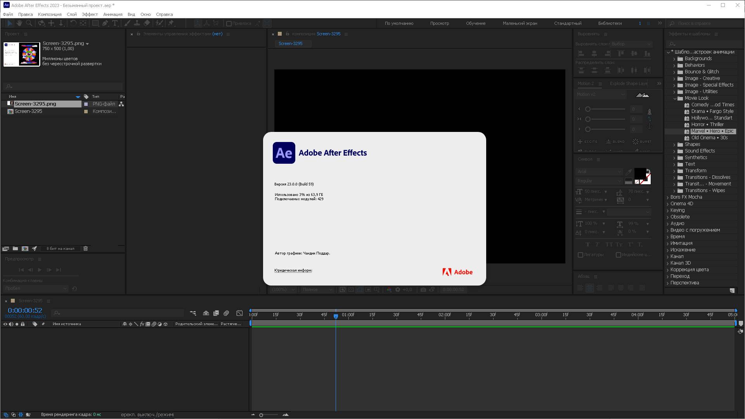
Task: Click the anchor icon in Motion 2 panel
Action: pyautogui.click(x=649, y=126)
